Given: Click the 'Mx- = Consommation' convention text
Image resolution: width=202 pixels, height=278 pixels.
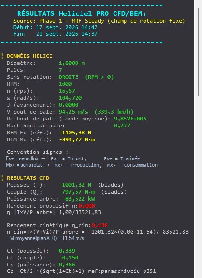Looking at the screenshot, I should click(133, 165).
